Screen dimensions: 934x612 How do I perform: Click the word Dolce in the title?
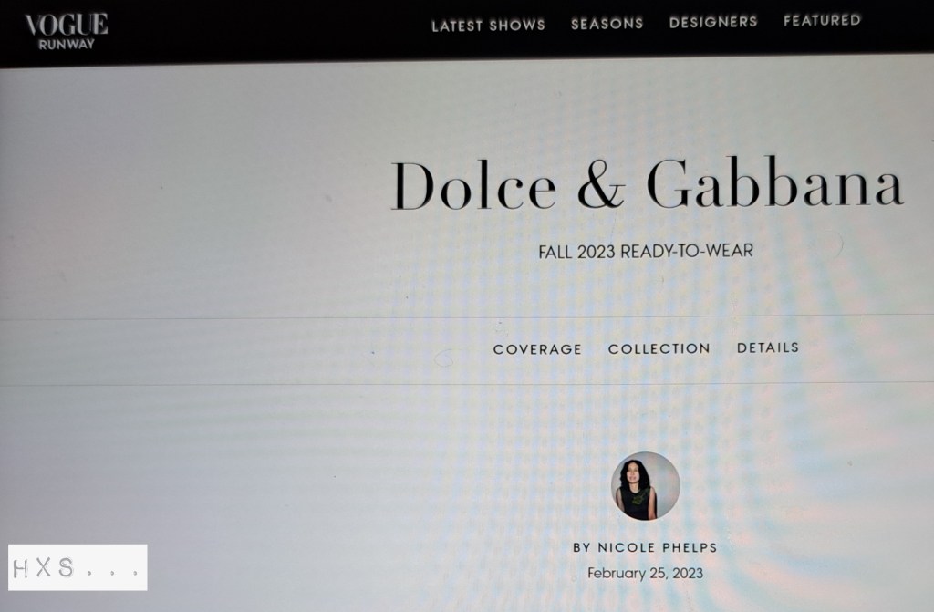(473, 185)
